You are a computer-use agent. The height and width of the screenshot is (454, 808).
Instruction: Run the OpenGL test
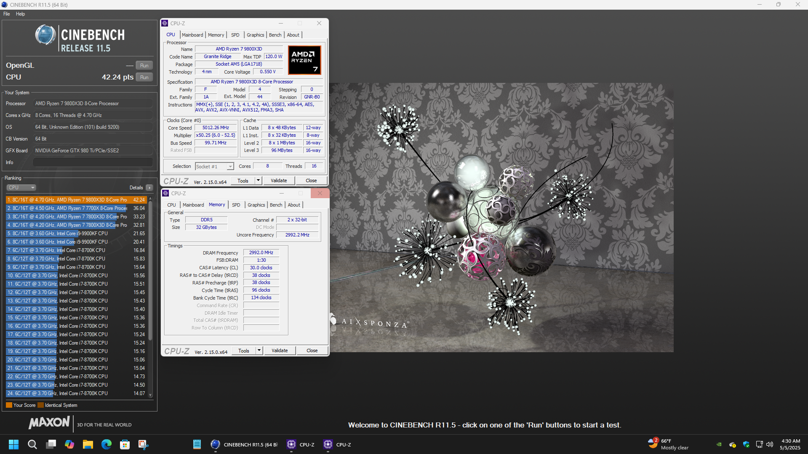(144, 66)
